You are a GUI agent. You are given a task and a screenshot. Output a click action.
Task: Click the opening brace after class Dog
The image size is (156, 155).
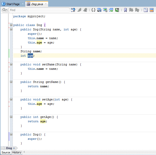[45, 25]
